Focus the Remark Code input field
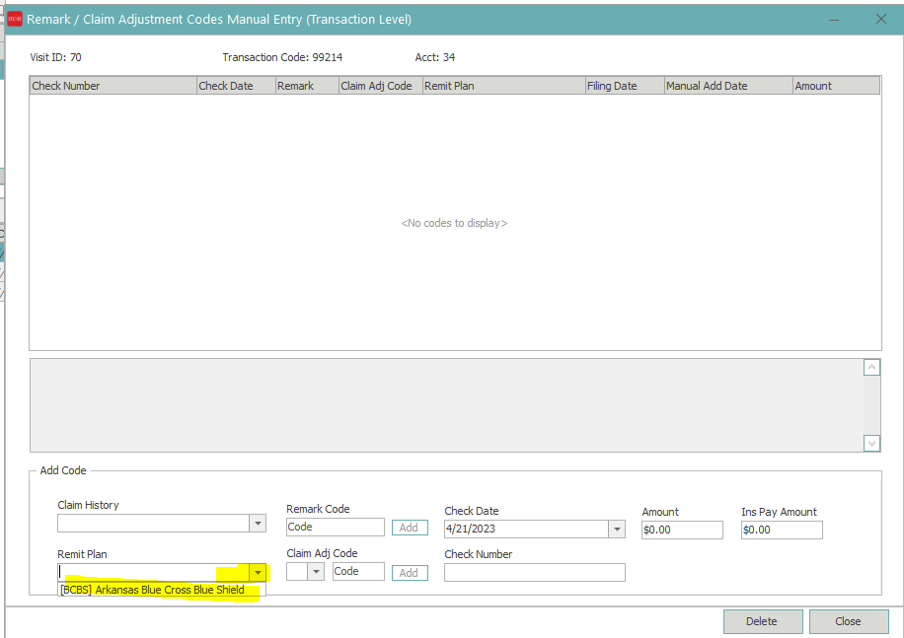The image size is (904, 638). coord(335,528)
